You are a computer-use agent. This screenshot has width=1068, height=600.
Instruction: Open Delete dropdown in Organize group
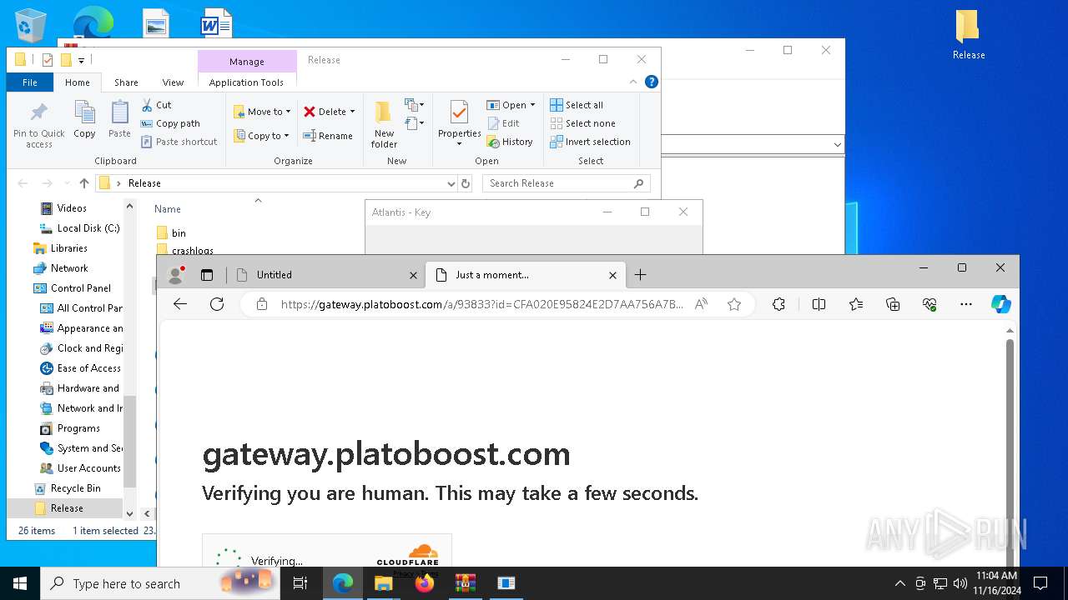click(x=329, y=112)
